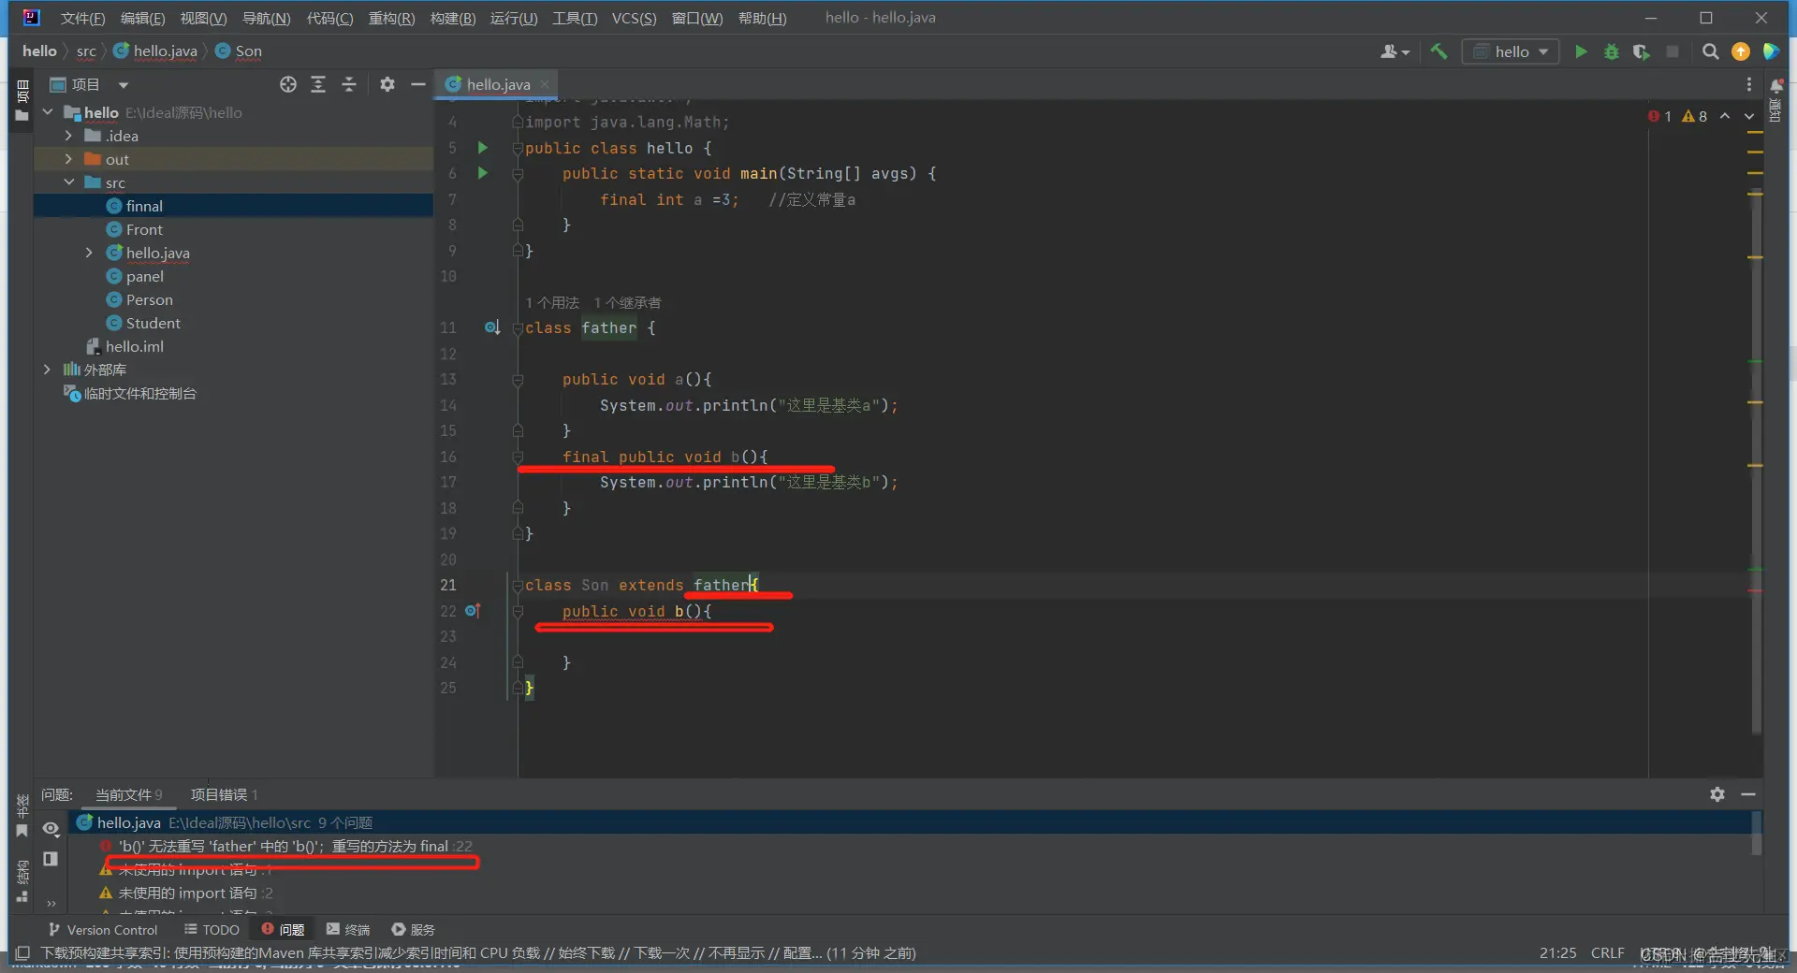Open the user account icon in toolbar
Screen dimensions: 1797x973
[x=1395, y=51]
